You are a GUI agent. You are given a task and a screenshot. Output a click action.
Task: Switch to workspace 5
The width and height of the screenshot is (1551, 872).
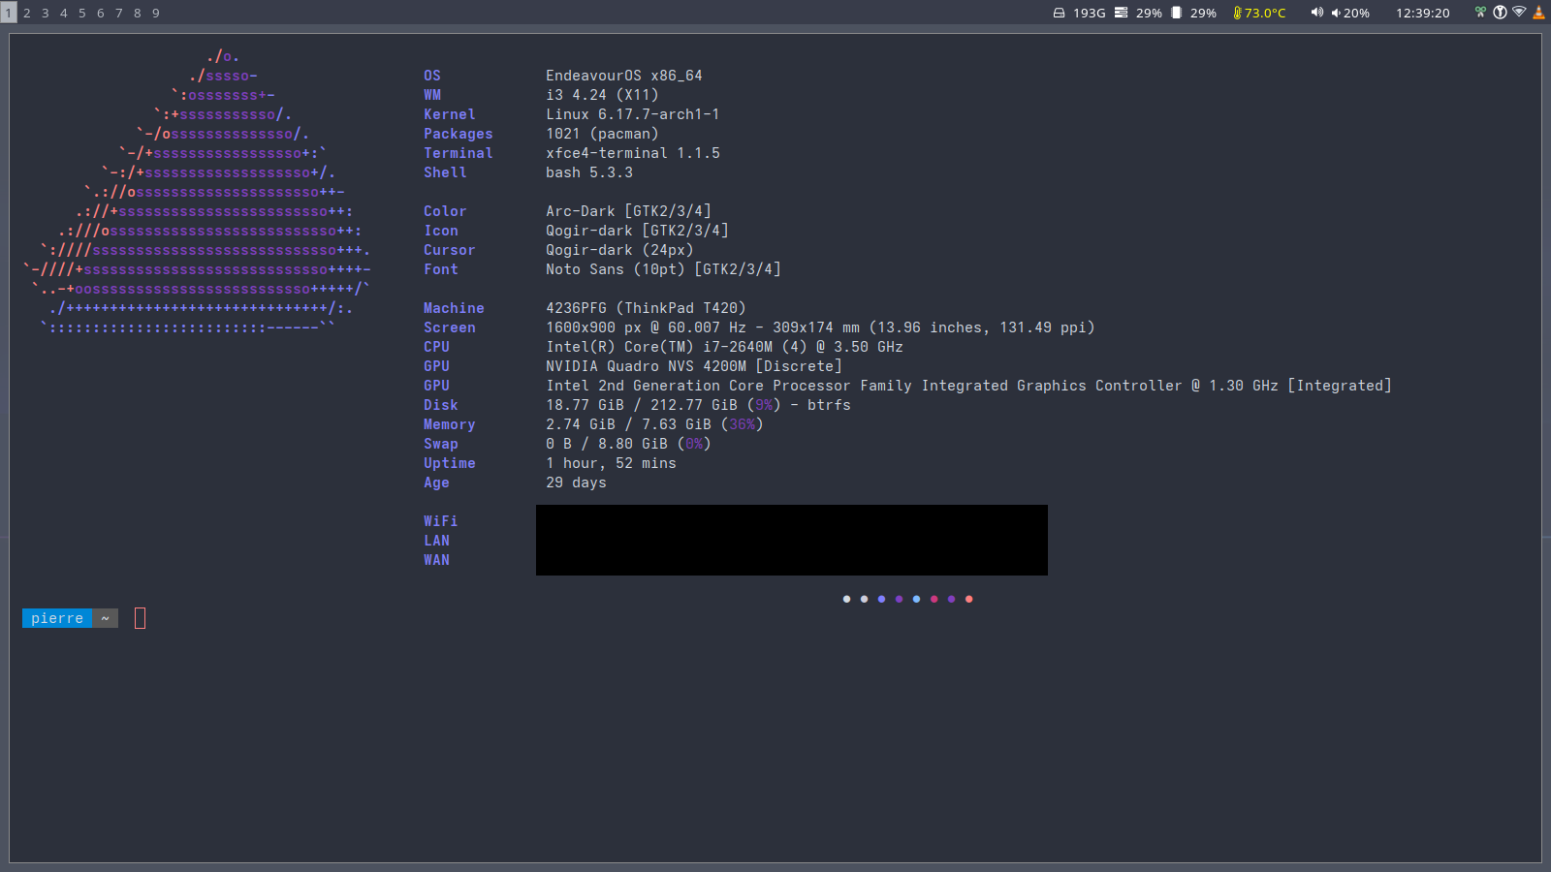tap(82, 13)
